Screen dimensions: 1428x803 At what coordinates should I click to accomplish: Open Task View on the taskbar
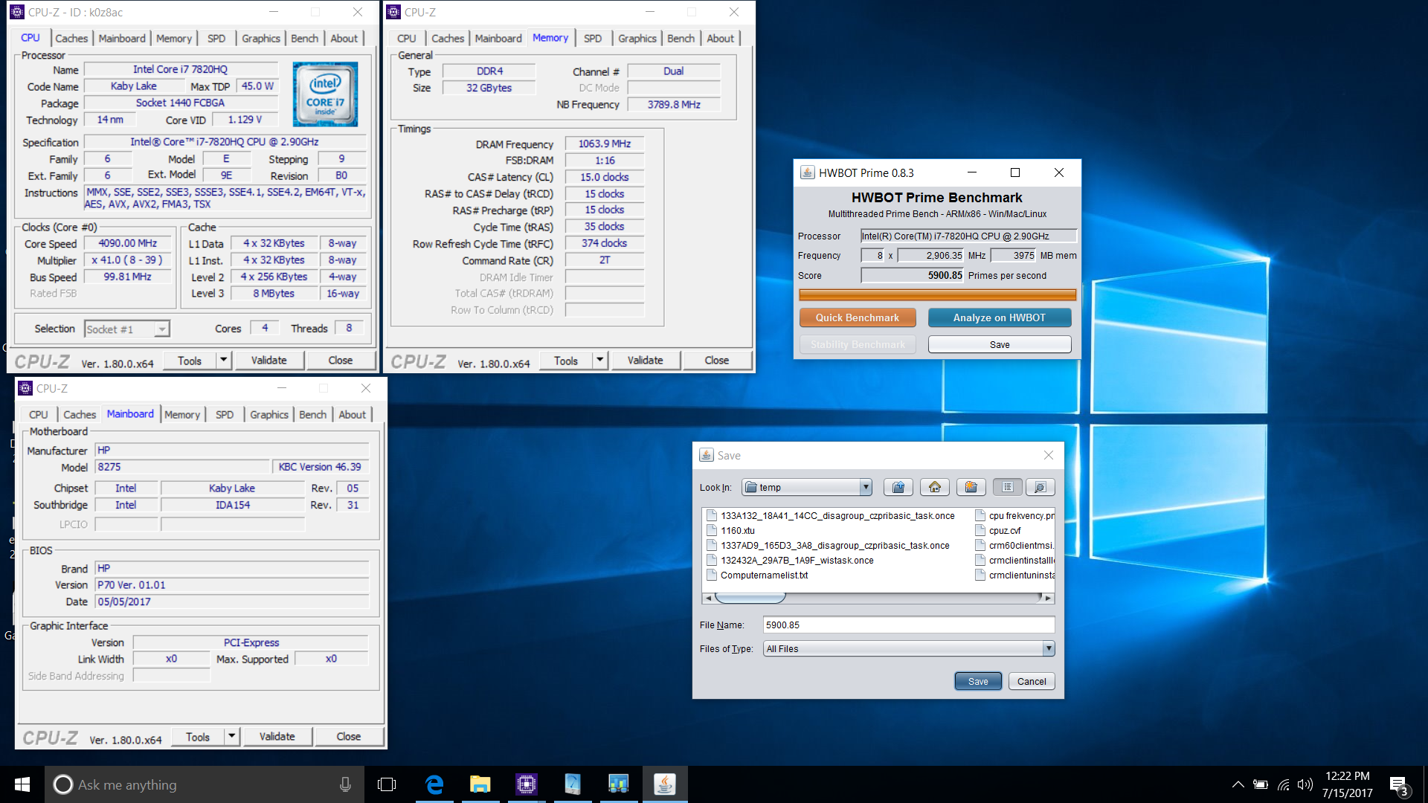(x=387, y=784)
